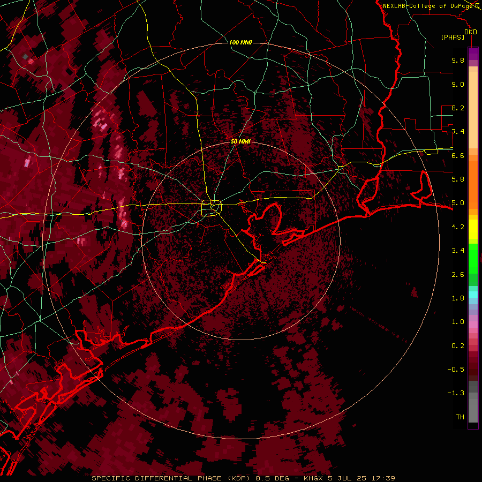Select the 9.8 value on the color scale

click(x=458, y=60)
